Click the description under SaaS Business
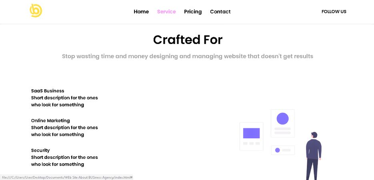 click(64, 101)
